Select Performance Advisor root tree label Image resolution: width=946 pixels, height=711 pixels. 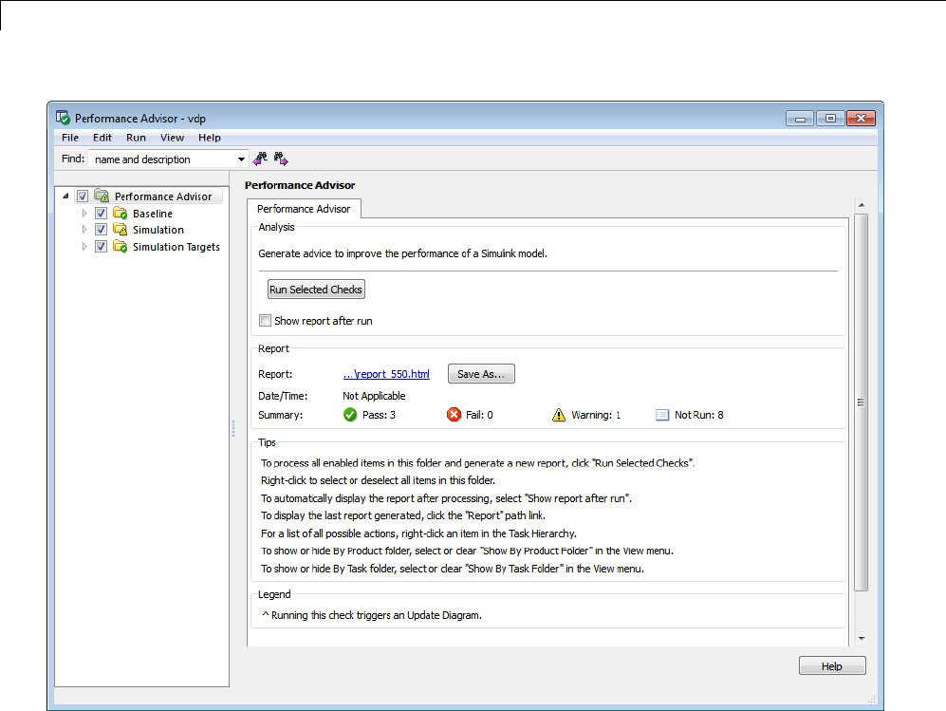pos(163,196)
